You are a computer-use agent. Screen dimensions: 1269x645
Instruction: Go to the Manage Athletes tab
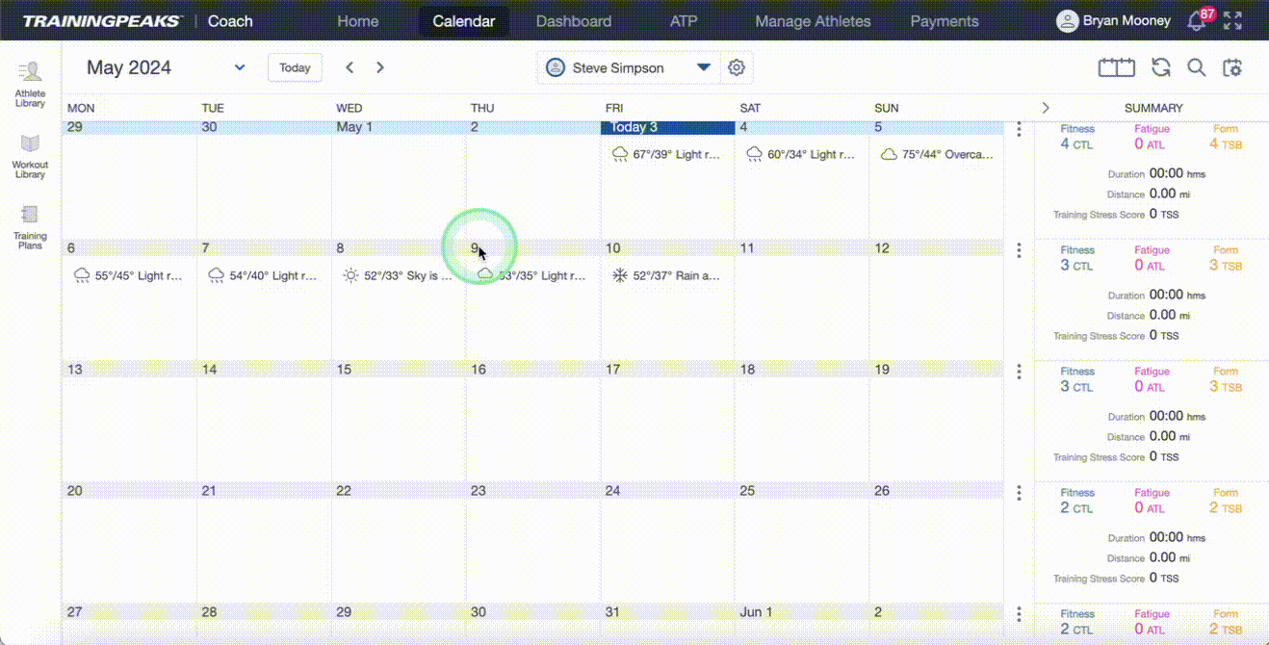(x=813, y=21)
